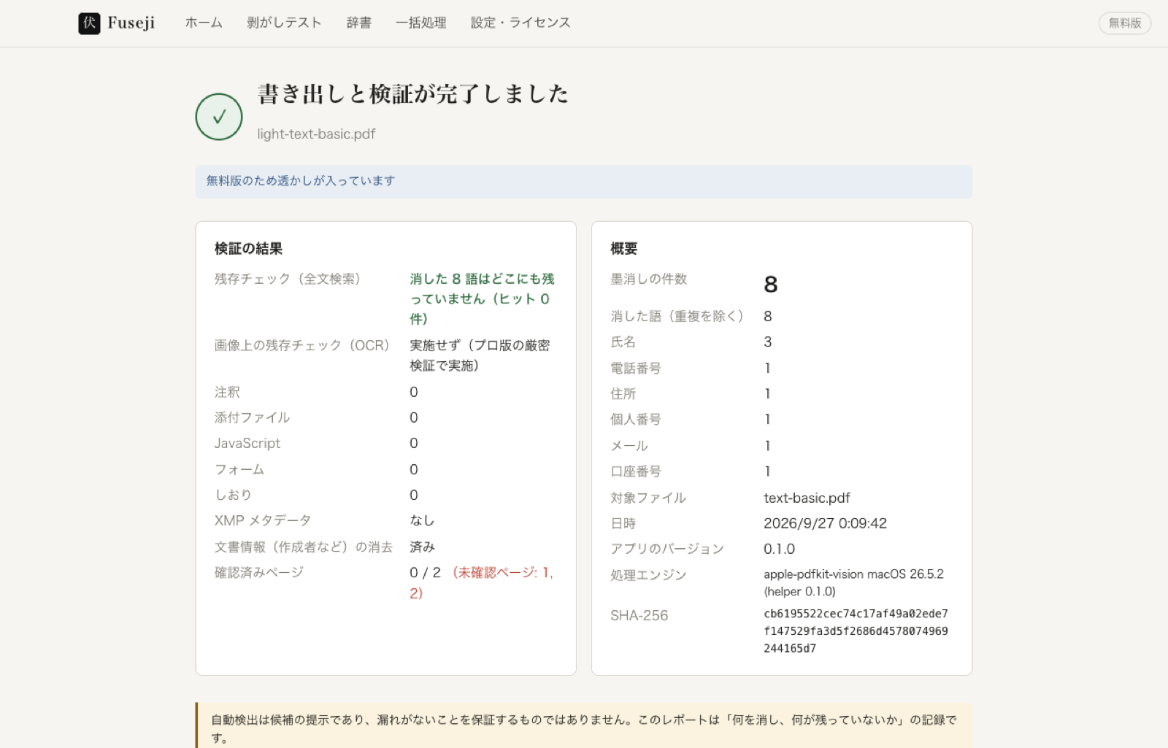1168x748 pixels.
Task: Click the XMP メタデータ label
Action: click(x=263, y=520)
